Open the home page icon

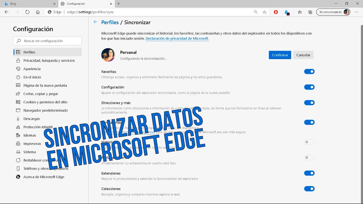pos(38,12)
